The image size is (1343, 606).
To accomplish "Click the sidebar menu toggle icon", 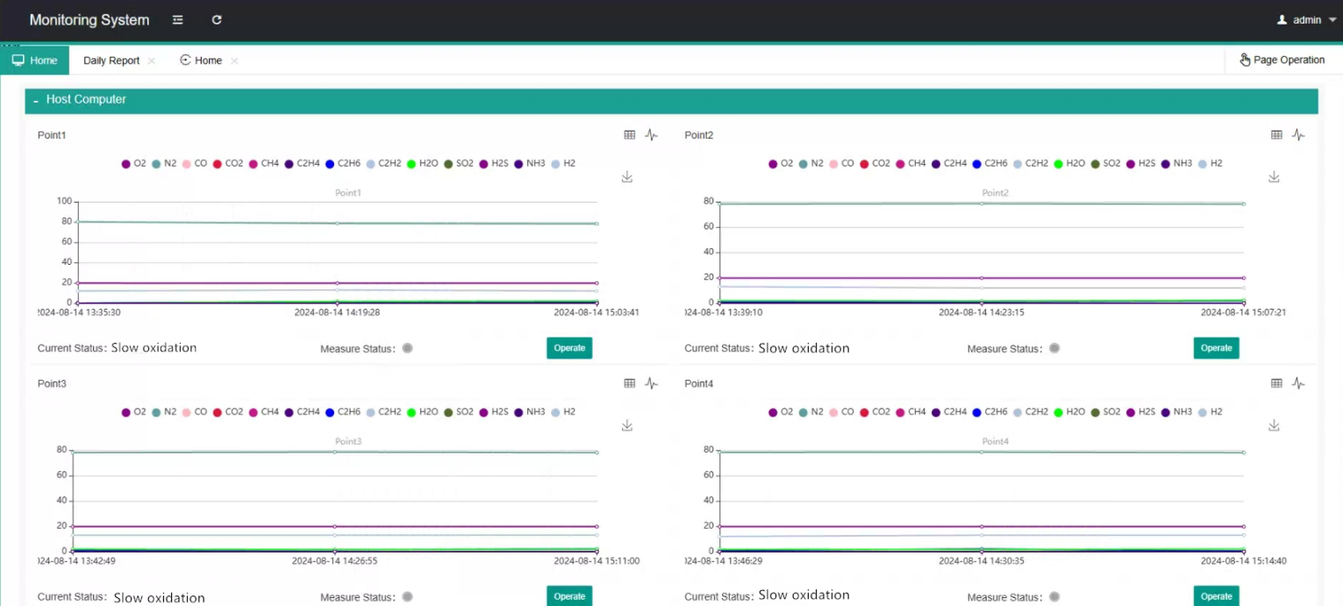I will [x=178, y=20].
